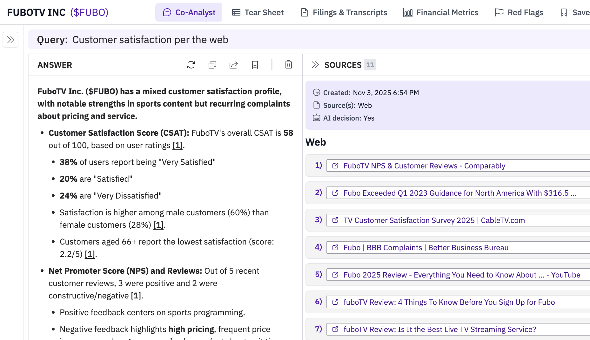Click the Save bookmark icon in top bar
Screen dimensions: 590x340
(x=564, y=12)
